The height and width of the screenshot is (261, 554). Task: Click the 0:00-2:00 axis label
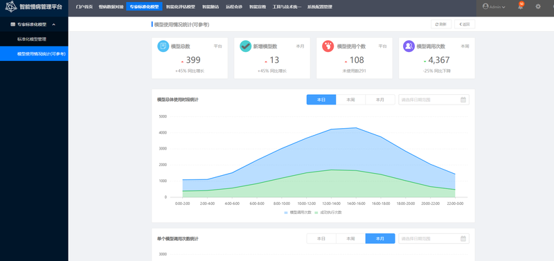point(183,204)
